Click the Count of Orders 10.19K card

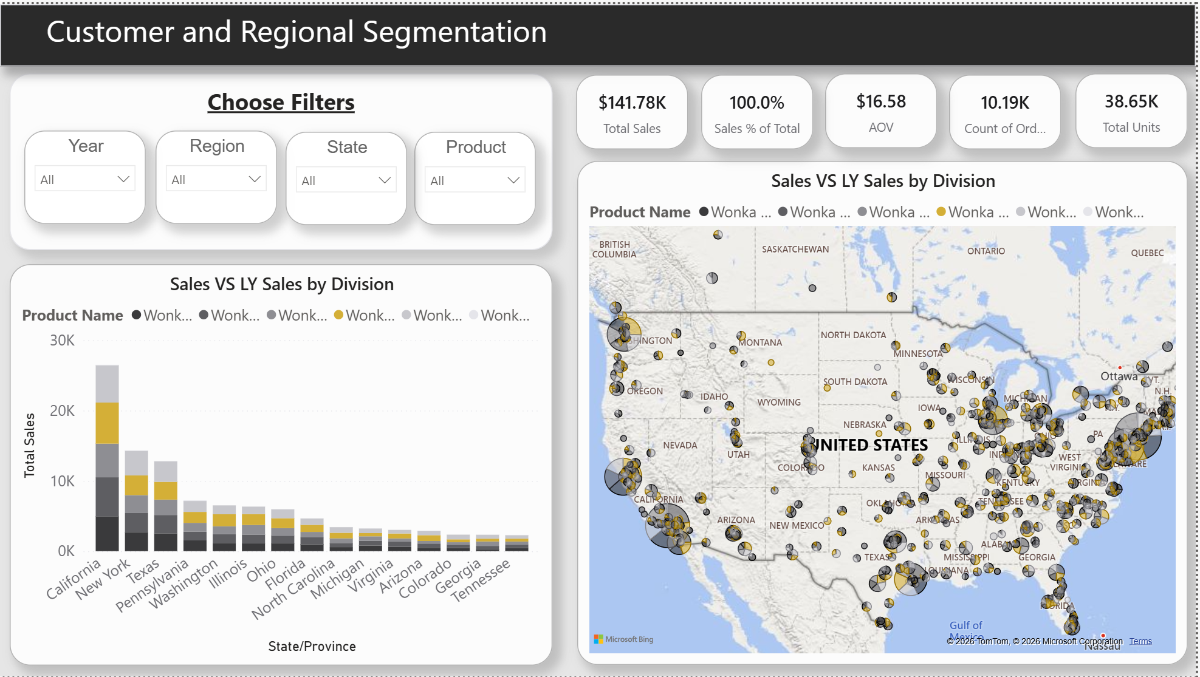[x=1005, y=112]
